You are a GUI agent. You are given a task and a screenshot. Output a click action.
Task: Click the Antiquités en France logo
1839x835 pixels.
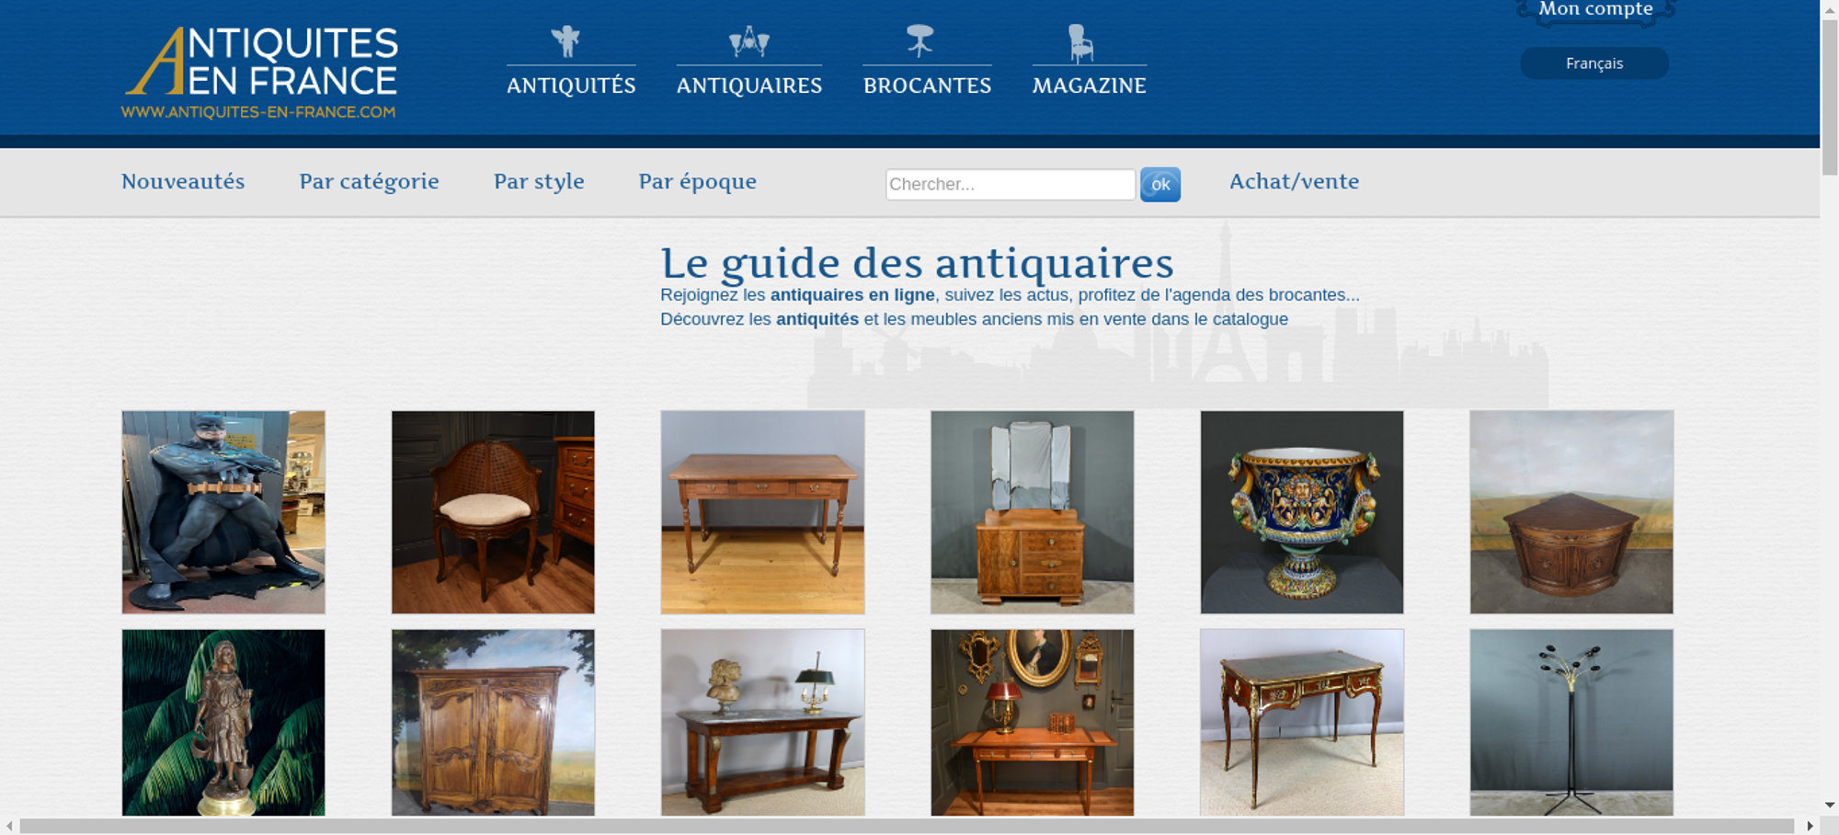point(260,73)
